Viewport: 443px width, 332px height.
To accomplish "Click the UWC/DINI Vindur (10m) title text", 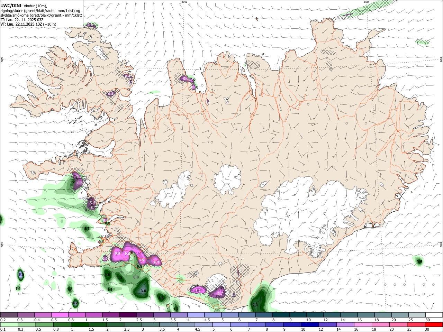I will pyautogui.click(x=24, y=6).
